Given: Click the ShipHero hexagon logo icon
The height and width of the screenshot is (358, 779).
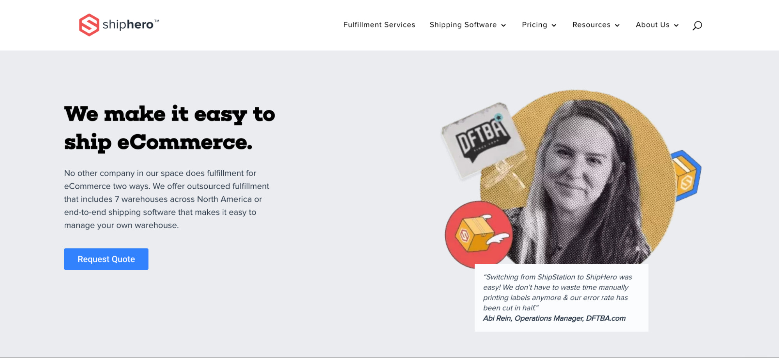Looking at the screenshot, I should pos(89,25).
